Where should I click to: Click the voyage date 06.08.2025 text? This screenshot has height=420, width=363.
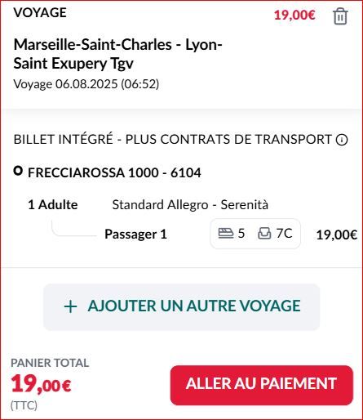[x=86, y=84]
